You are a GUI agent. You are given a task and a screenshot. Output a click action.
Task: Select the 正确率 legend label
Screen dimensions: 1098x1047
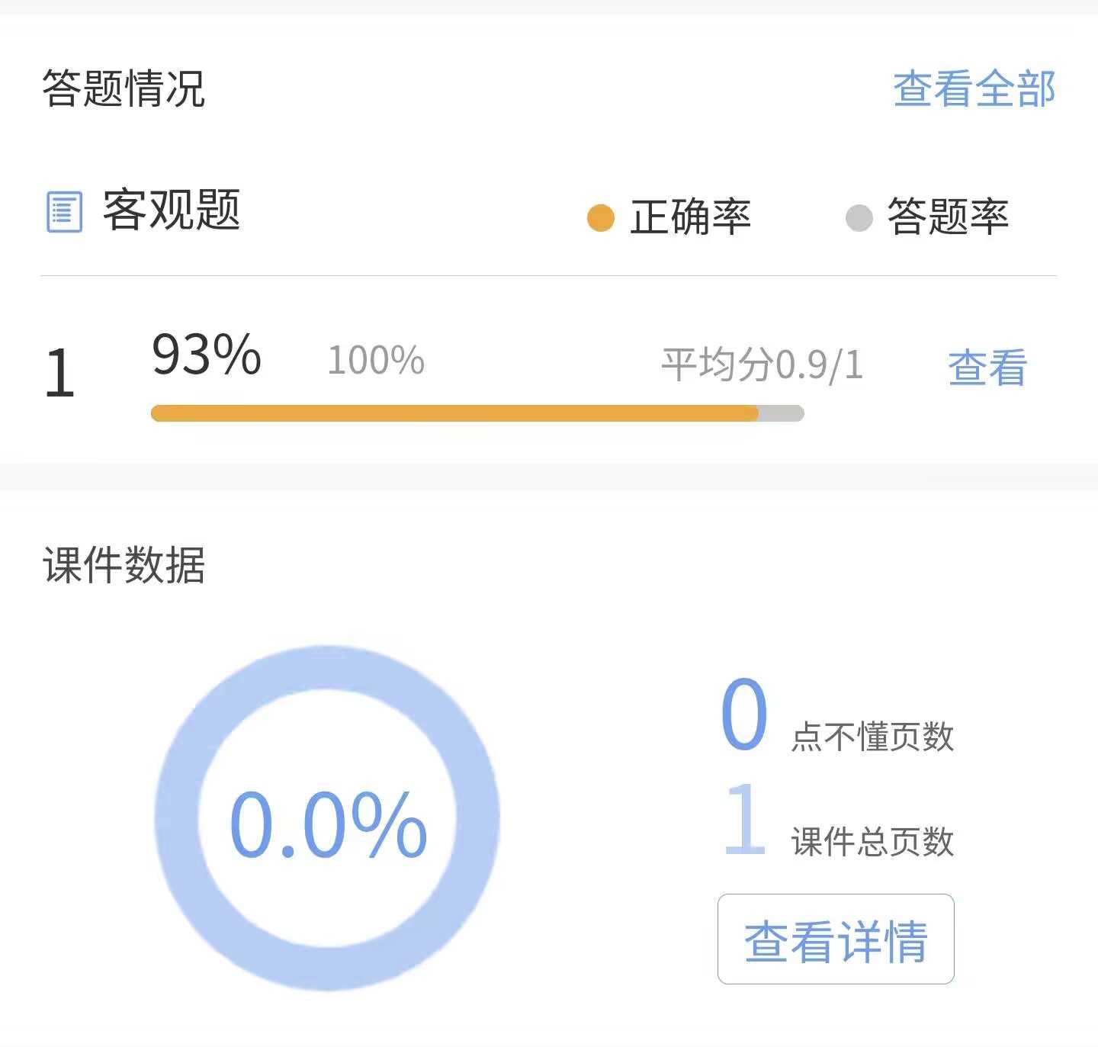point(690,217)
